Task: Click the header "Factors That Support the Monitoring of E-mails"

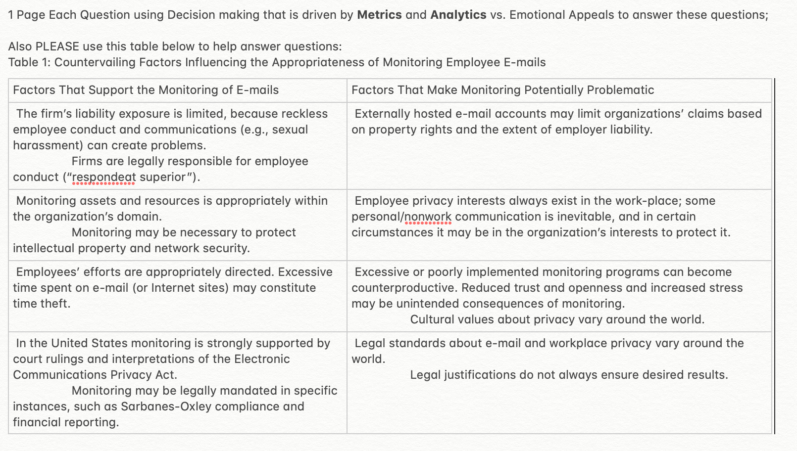Action: (x=146, y=90)
